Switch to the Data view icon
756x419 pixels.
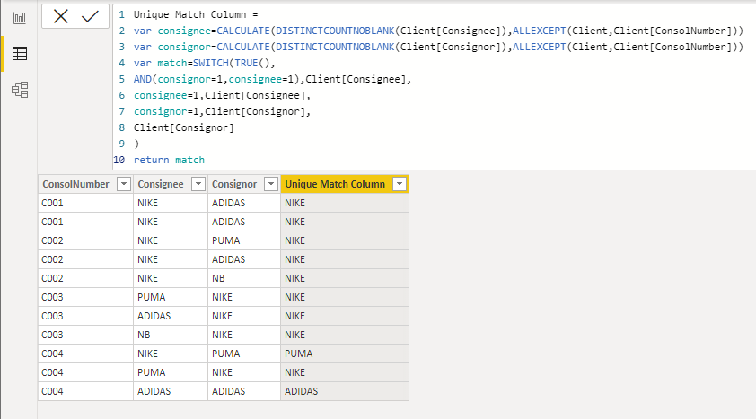point(20,54)
